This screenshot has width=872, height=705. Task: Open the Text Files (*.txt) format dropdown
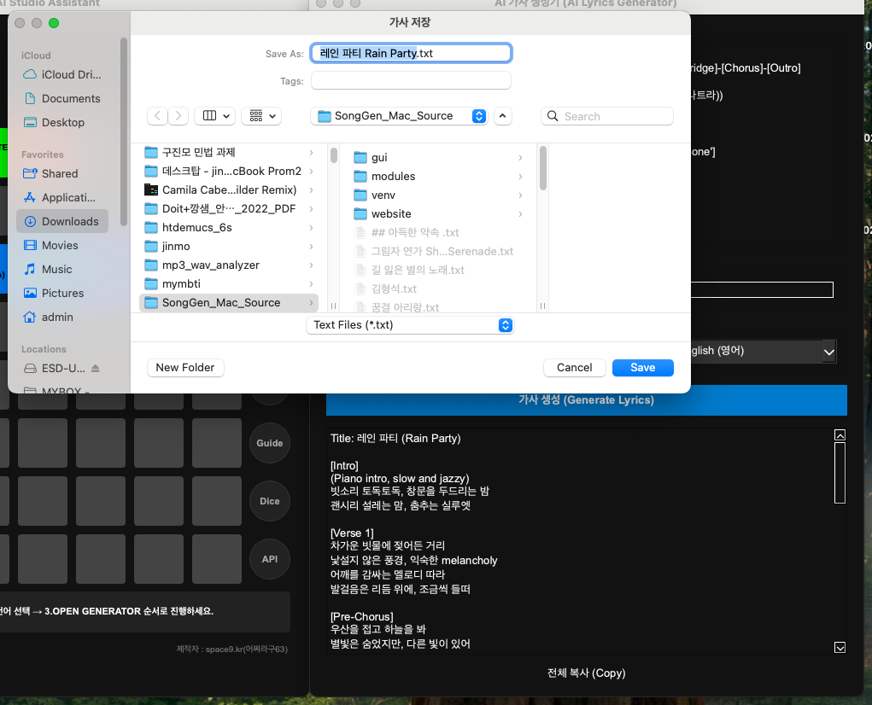coord(410,325)
